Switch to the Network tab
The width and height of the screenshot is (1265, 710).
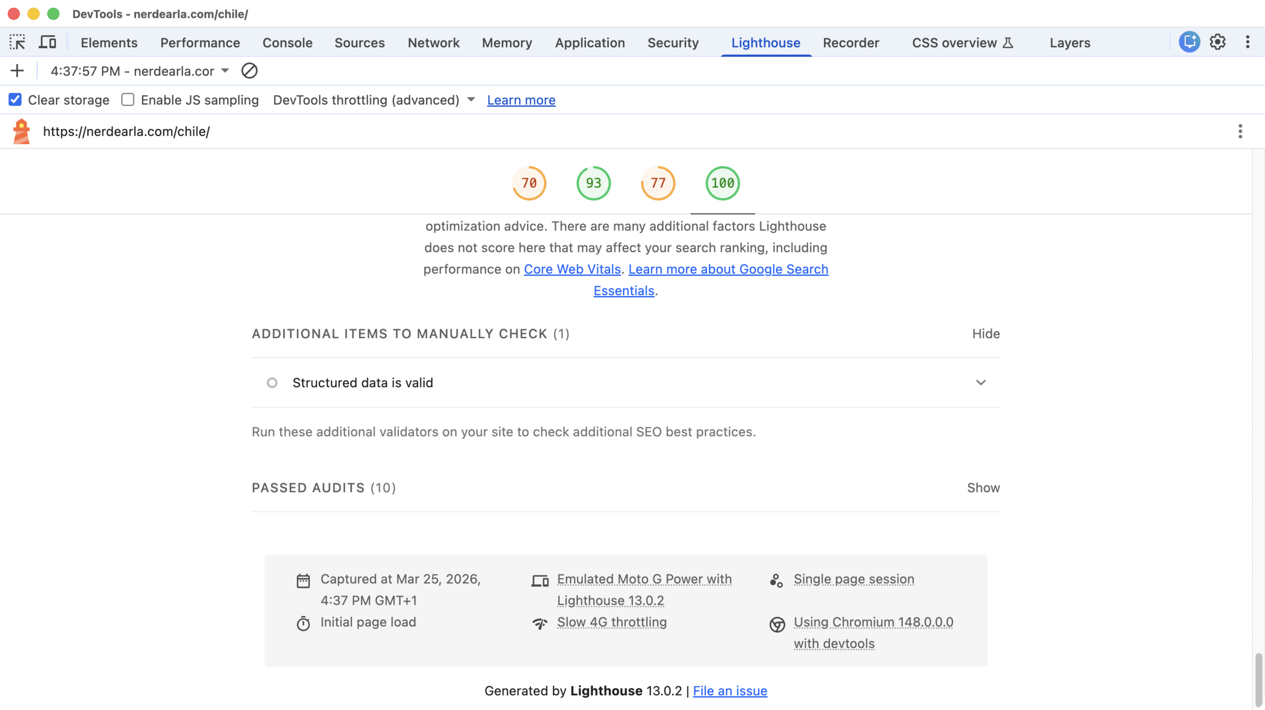[x=433, y=43]
